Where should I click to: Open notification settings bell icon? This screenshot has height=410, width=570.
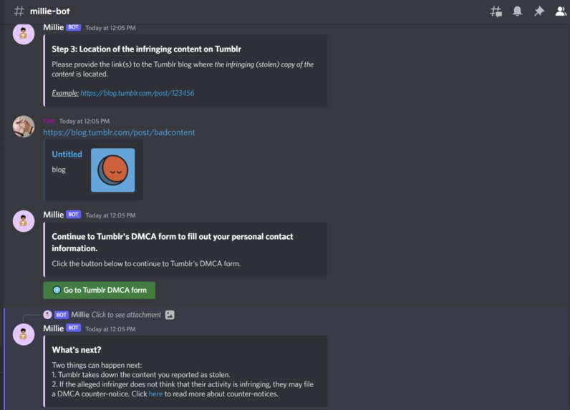(517, 11)
